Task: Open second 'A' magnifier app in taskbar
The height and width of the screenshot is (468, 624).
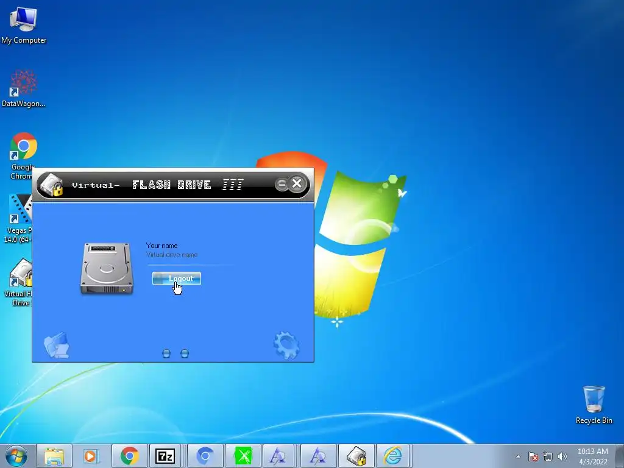Action: click(x=318, y=456)
